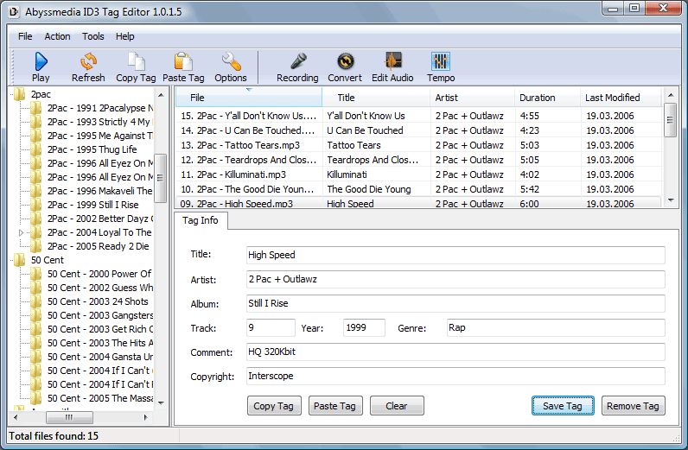Click the Copy Tag toolbar icon
The height and width of the screenshot is (450, 688).
point(136,66)
